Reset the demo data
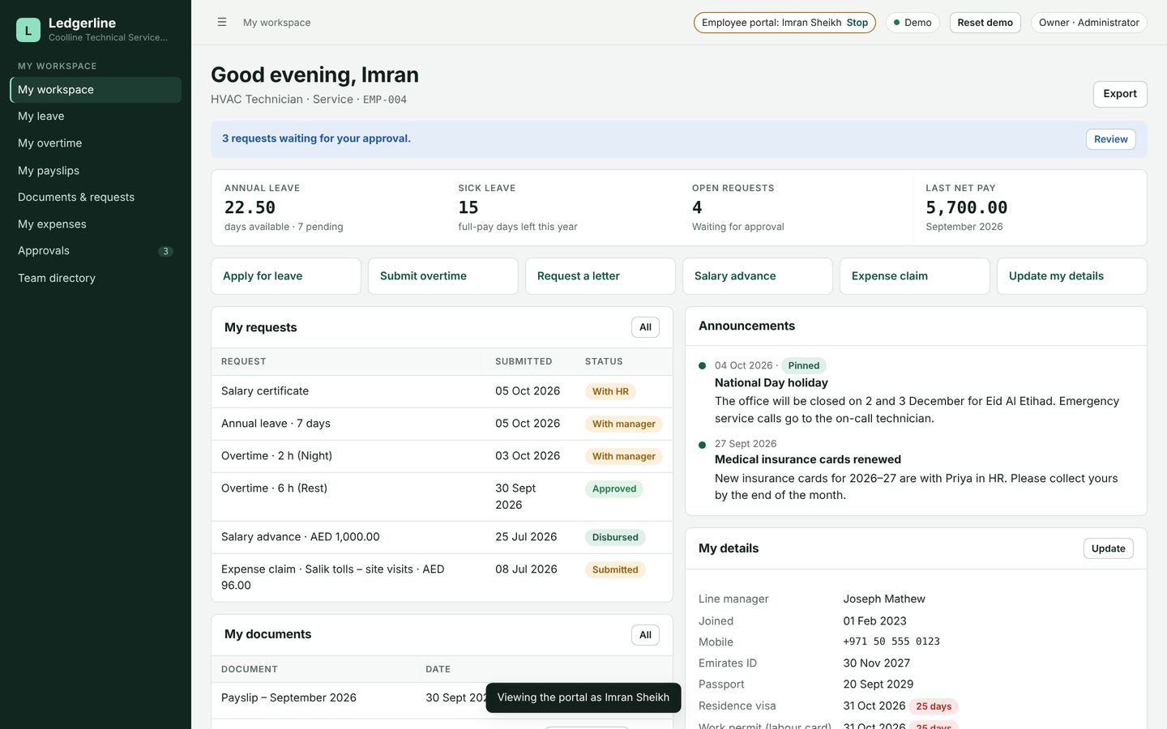This screenshot has height=729, width=1167. point(985,23)
